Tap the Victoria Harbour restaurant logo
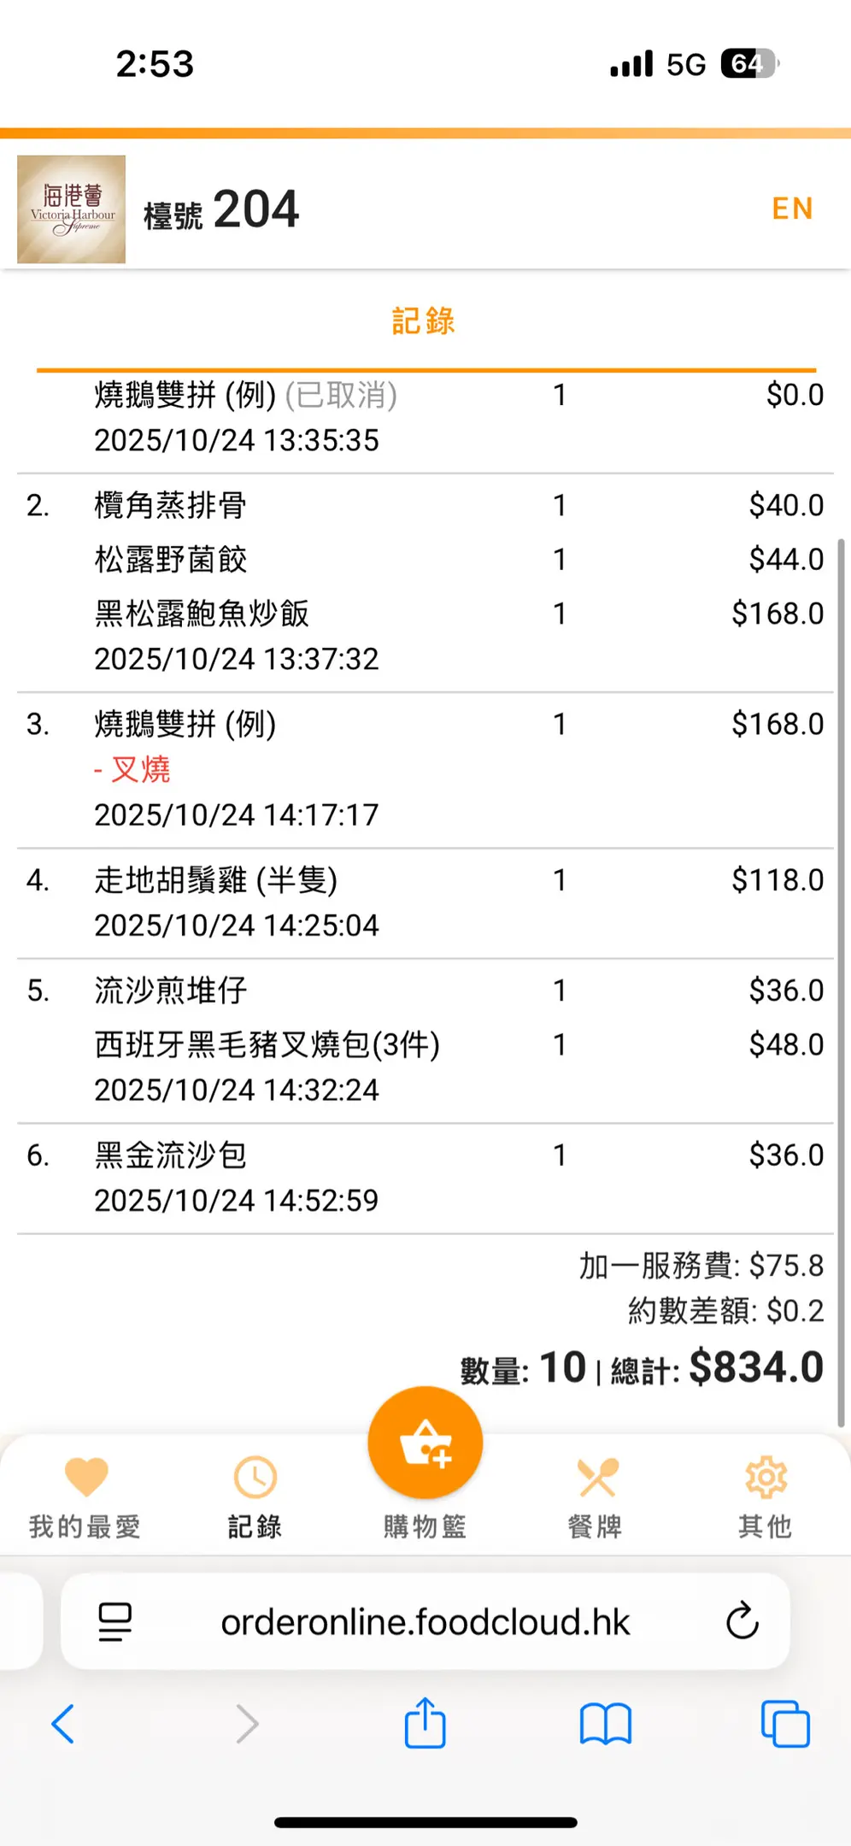Image resolution: width=851 pixels, height=1846 pixels. pyautogui.click(x=72, y=209)
